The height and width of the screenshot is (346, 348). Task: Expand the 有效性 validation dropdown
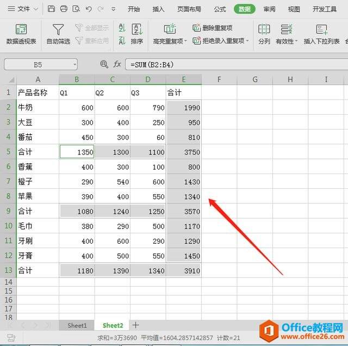pyautogui.click(x=296, y=41)
